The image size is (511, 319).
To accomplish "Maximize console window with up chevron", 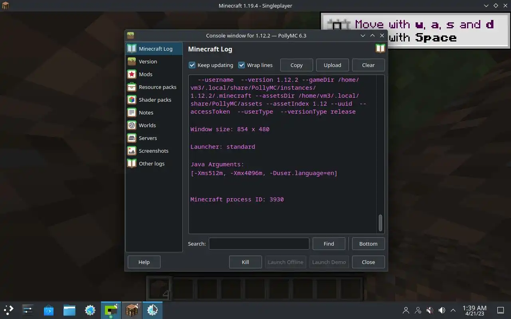I will pos(372,35).
